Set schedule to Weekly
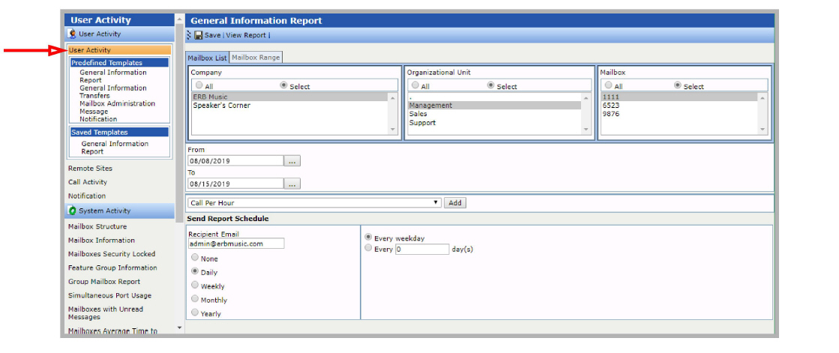 point(195,286)
